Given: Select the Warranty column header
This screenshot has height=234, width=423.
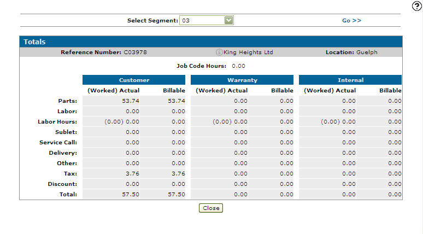Looking at the screenshot, I should click(x=242, y=80).
